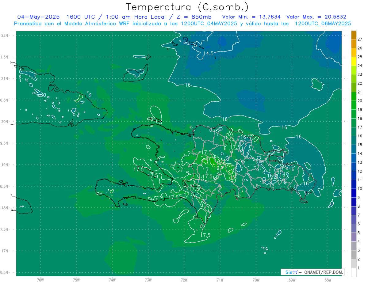This screenshot has height=284, width=368.
Task: Click the title Temperatura (C,somb.)
Action: coord(187,7)
